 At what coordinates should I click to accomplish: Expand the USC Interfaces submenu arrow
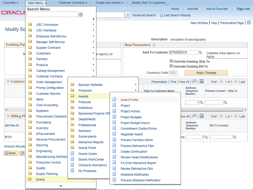(93, 30)
